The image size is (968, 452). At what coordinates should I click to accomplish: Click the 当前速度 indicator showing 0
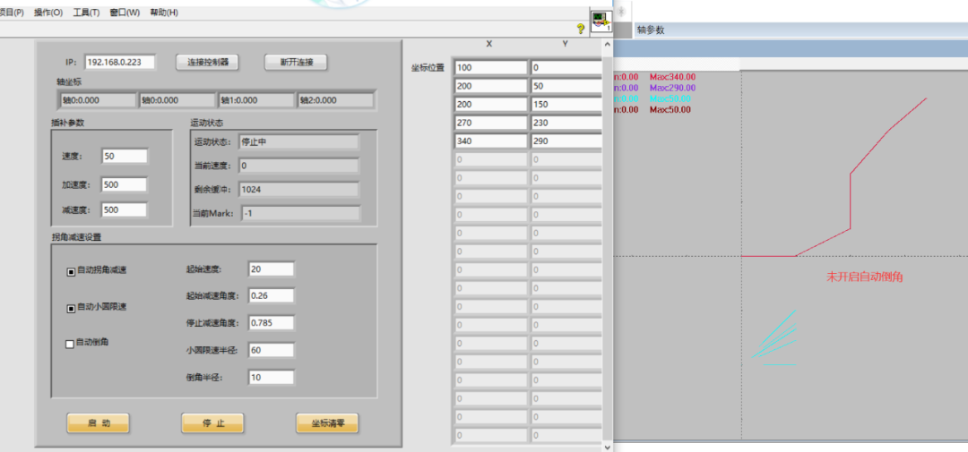tap(298, 166)
